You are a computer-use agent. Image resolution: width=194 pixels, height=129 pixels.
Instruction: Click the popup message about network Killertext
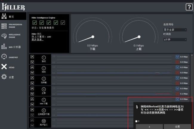click(x=162, y=110)
